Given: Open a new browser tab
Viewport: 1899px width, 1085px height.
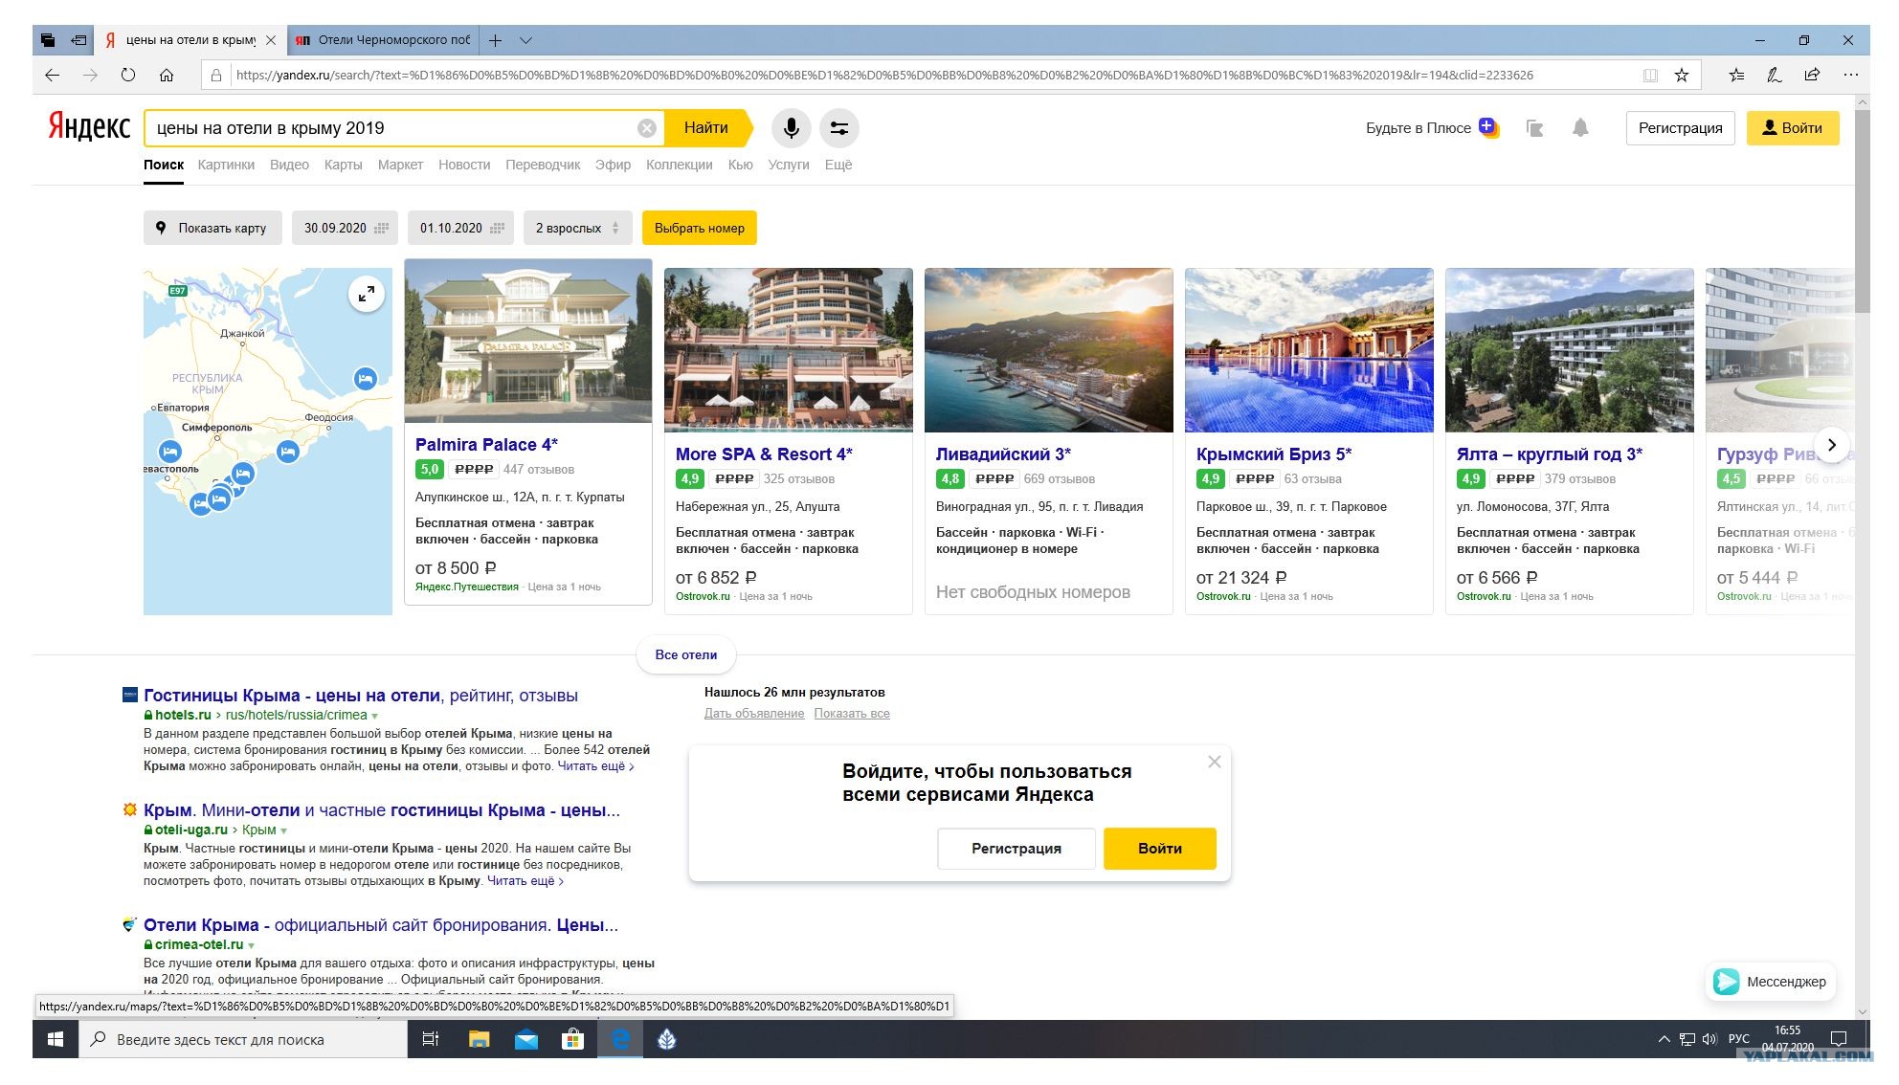Looking at the screenshot, I should pos(495,40).
